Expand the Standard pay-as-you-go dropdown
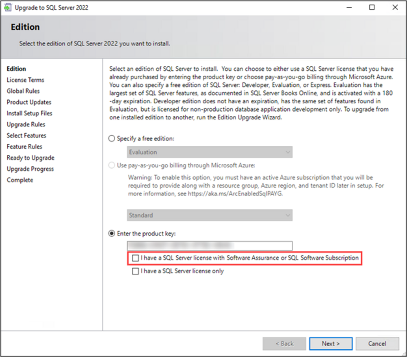407x357 pixels. click(x=209, y=215)
